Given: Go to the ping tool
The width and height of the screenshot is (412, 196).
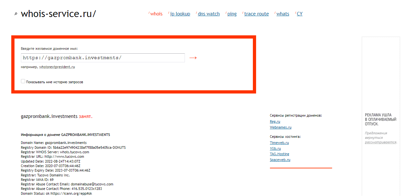Looking at the screenshot, I should tap(232, 14).
